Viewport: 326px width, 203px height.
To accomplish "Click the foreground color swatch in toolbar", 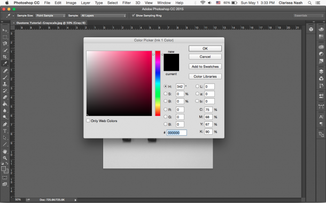I will tap(3, 169).
